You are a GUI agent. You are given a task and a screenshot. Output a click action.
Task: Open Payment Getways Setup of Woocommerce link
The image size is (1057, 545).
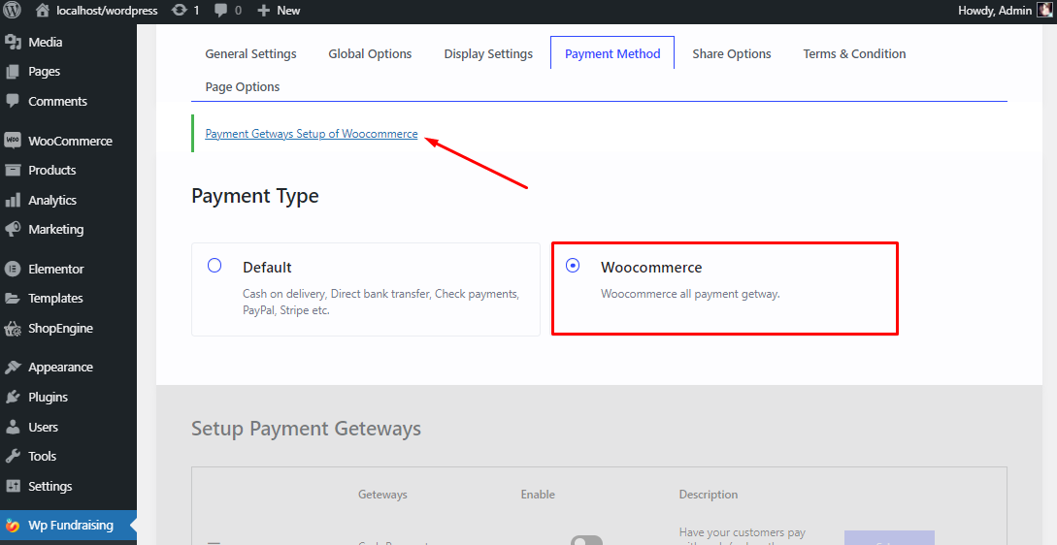(312, 134)
